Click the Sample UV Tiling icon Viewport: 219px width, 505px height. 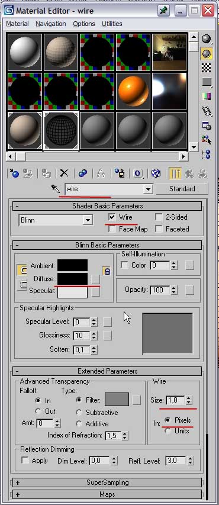[x=207, y=82]
